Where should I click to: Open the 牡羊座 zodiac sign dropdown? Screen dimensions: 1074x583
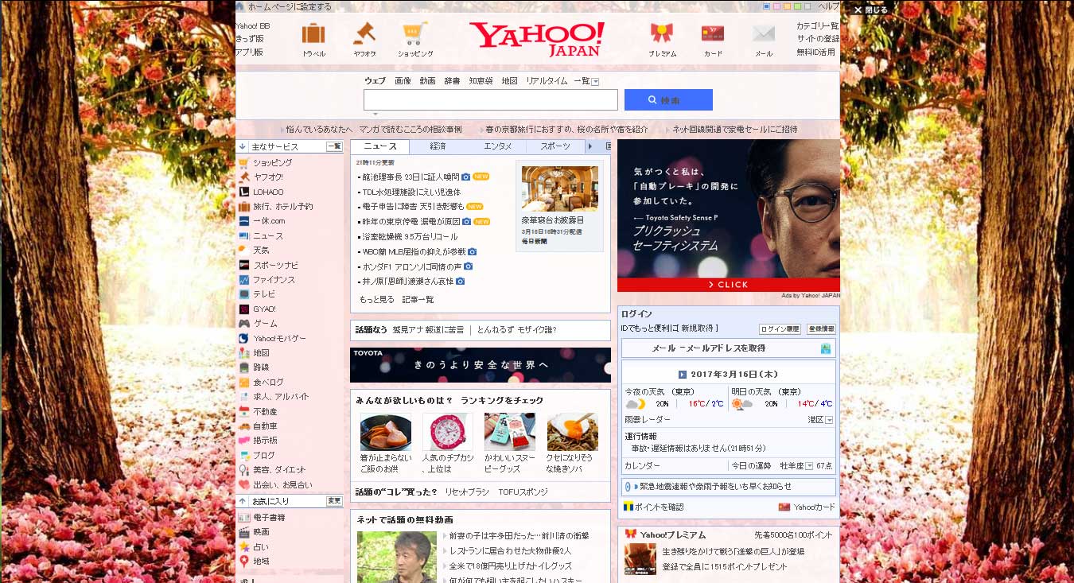click(x=810, y=466)
